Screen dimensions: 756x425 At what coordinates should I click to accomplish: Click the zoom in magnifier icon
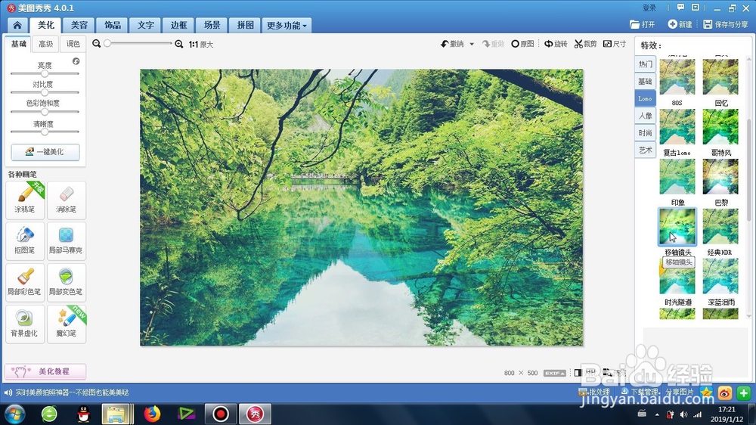179,44
